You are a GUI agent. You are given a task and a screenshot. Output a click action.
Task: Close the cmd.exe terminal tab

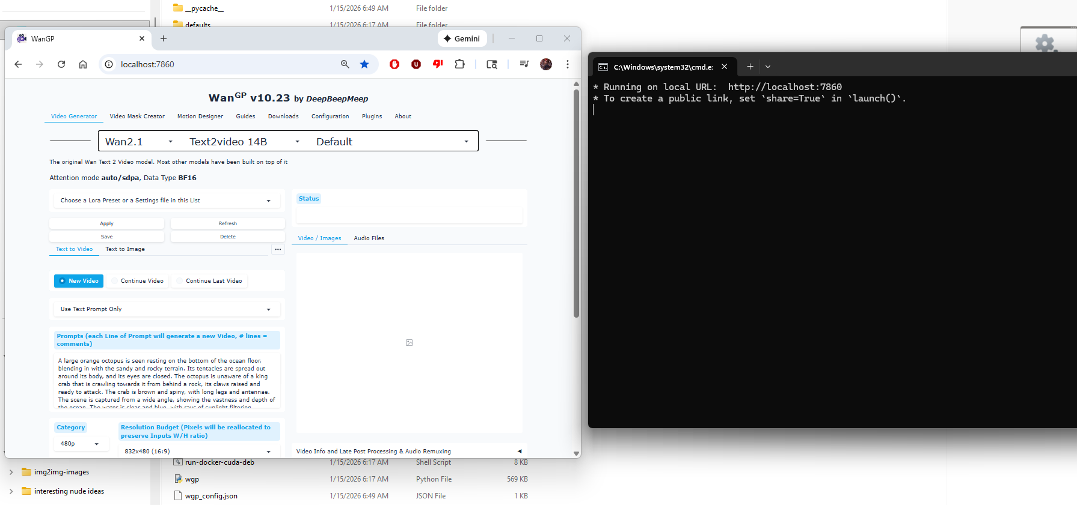[725, 67]
